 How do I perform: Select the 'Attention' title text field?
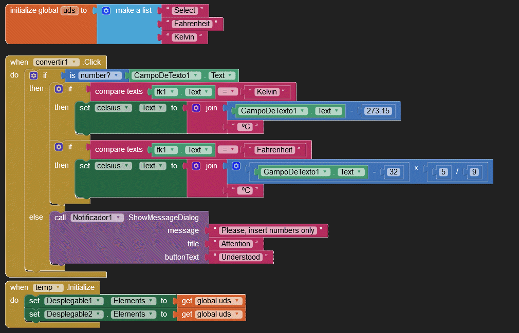[x=236, y=244]
